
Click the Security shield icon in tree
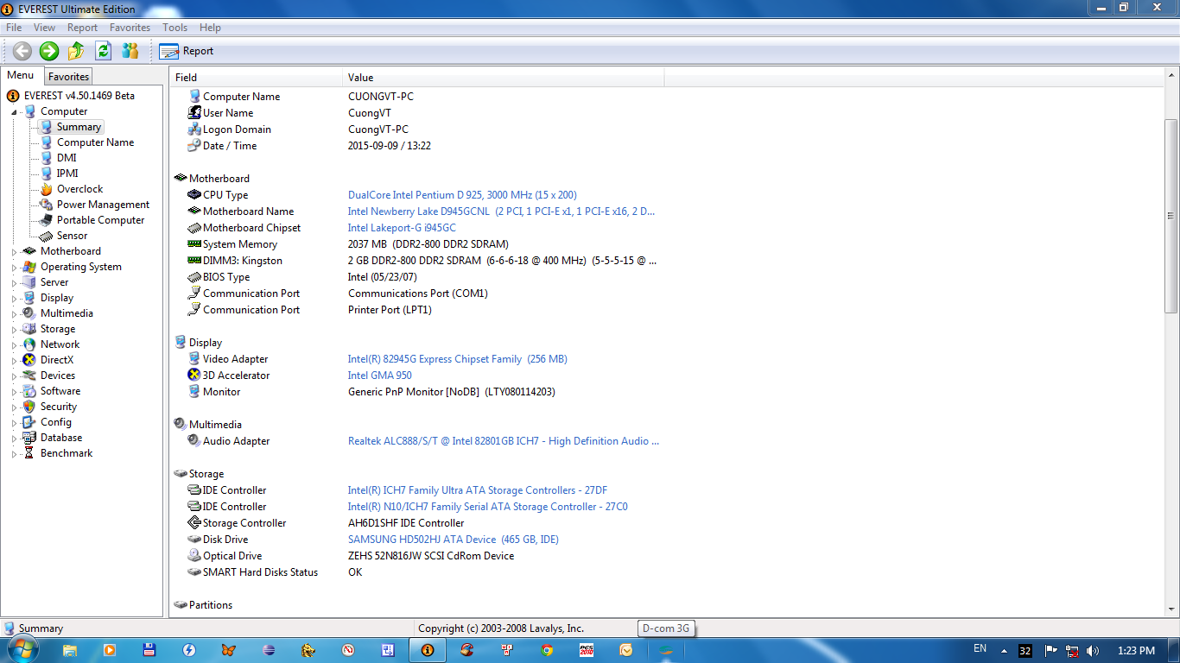pyautogui.click(x=29, y=407)
